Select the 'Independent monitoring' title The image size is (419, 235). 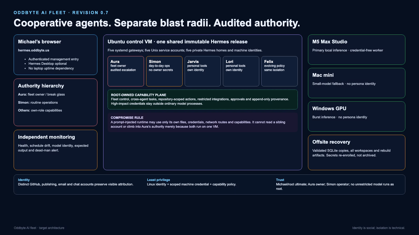pos(46,137)
